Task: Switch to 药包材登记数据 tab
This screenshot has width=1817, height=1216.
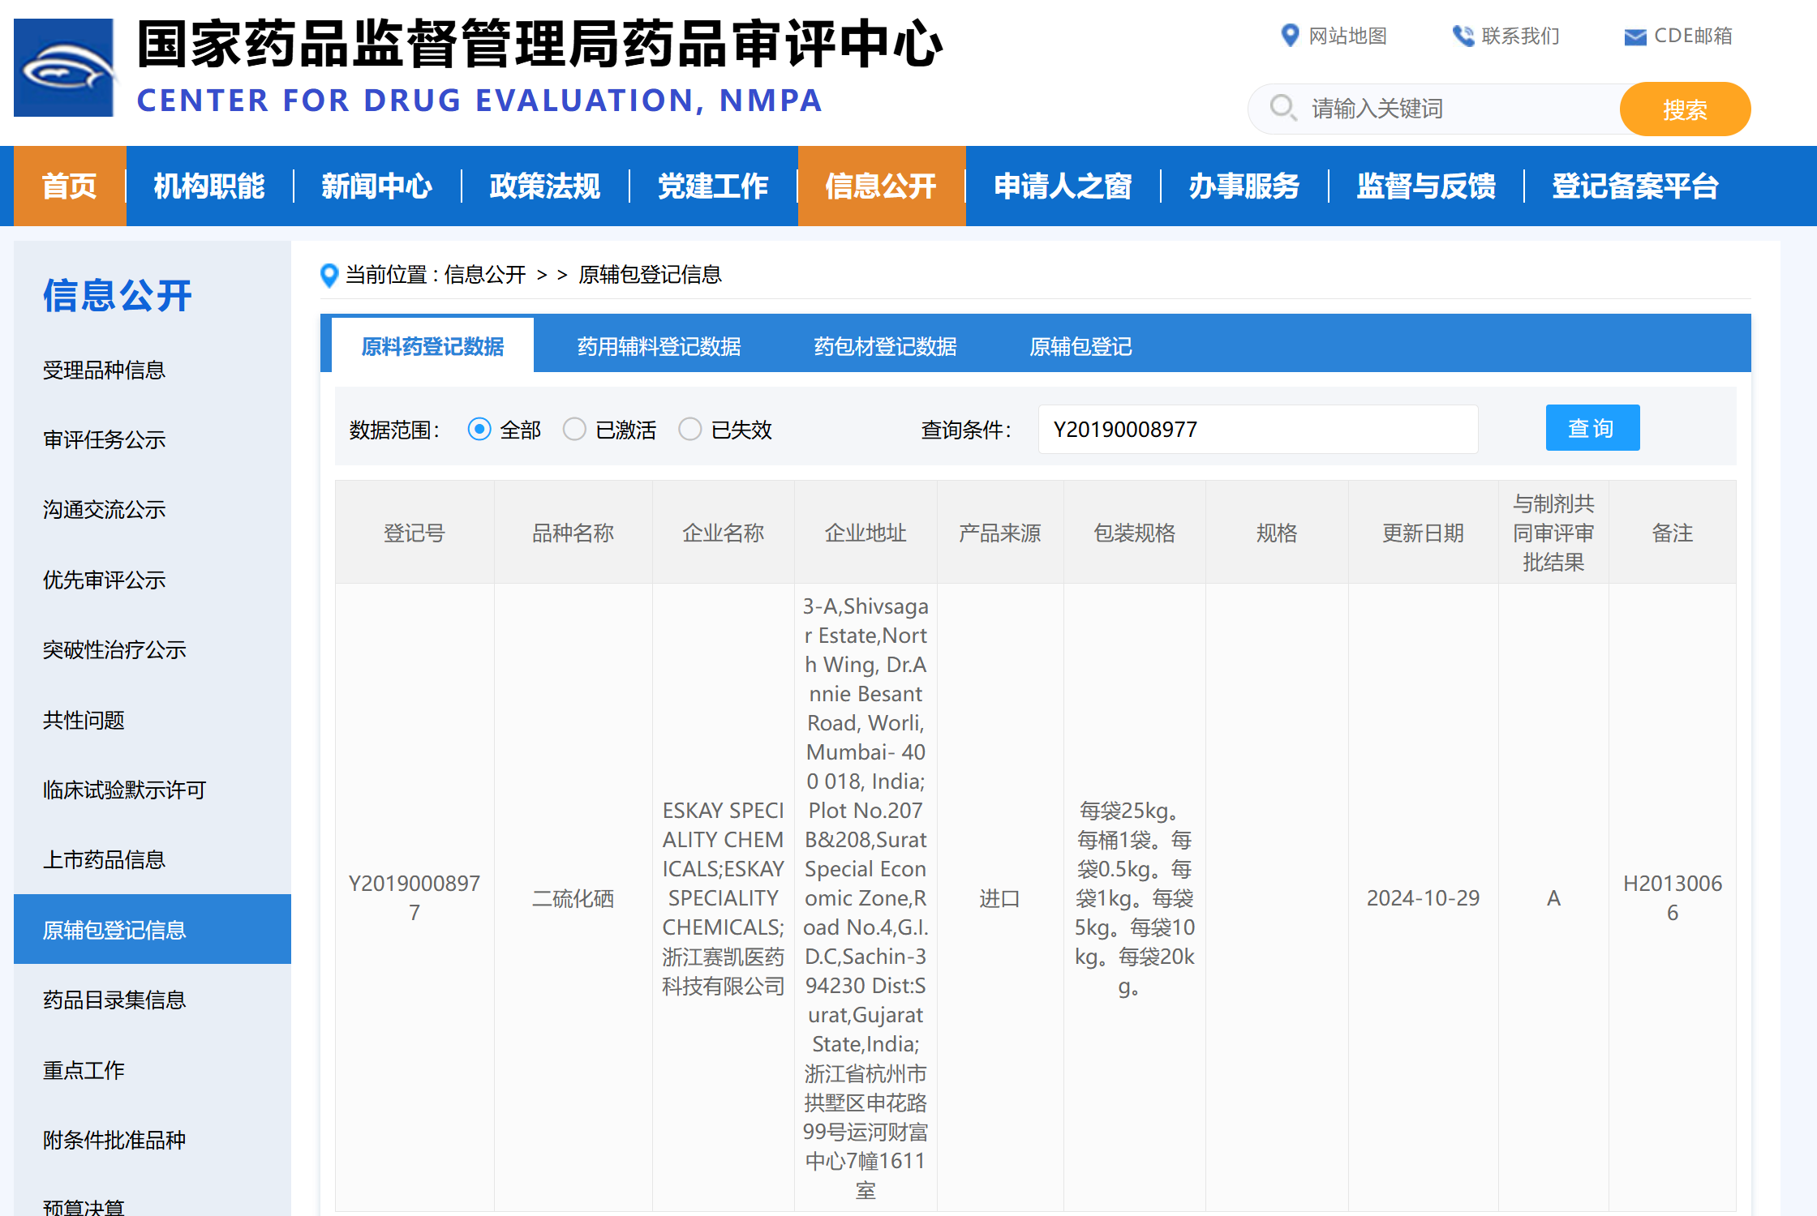Action: [x=885, y=347]
